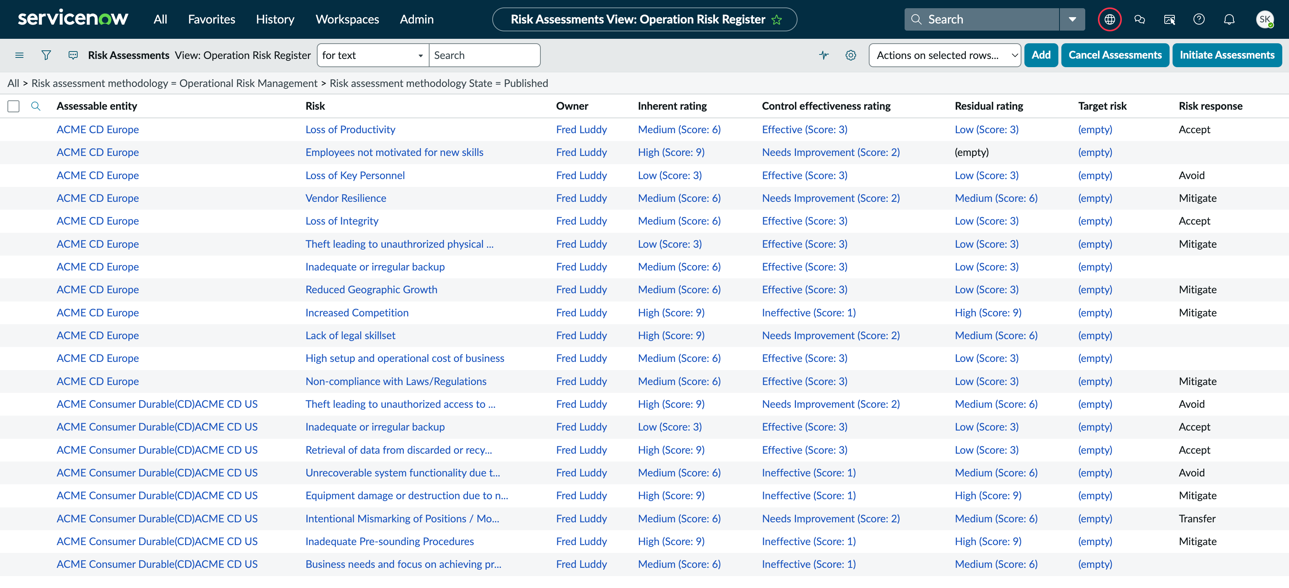
Task: Click breadcrumb 'Risk assessment methodology = Operational Risk Management'
Action: (174, 83)
